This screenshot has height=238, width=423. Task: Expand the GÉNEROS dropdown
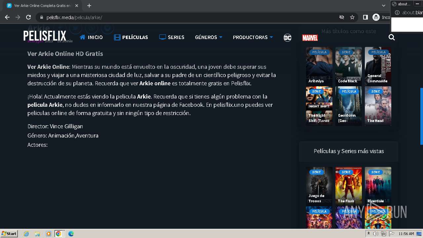pos(209,37)
